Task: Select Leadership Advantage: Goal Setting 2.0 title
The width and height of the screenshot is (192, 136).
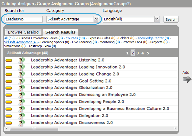Action: (71, 81)
